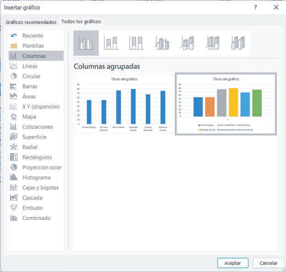Screen dimensions: 286x272
Task: Switch to Todos los gráficos tab
Action: (81, 22)
